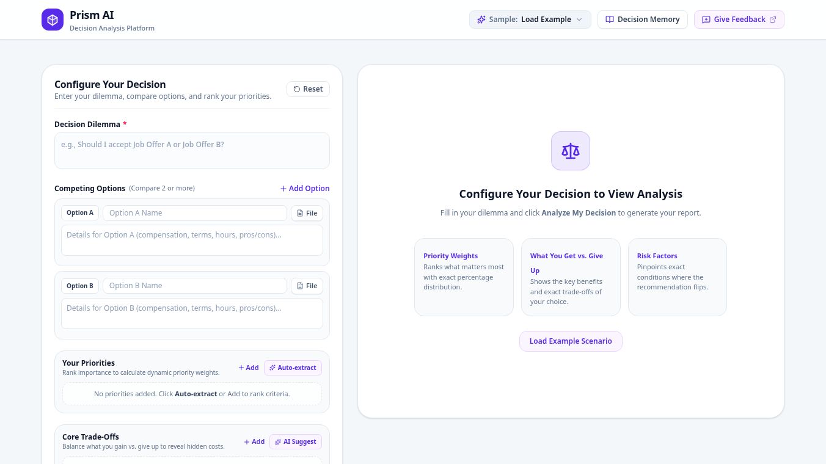
Task: Auto-extract priorities with AI
Action: (293, 368)
